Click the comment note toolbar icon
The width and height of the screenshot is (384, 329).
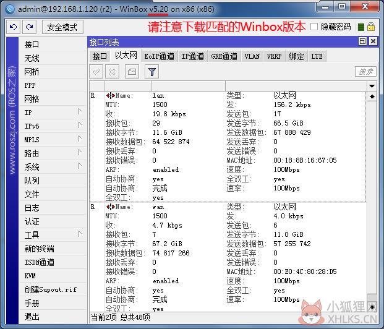[132, 72]
